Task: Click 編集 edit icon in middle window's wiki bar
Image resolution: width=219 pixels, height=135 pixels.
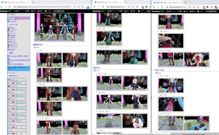Action: tap(120, 11)
